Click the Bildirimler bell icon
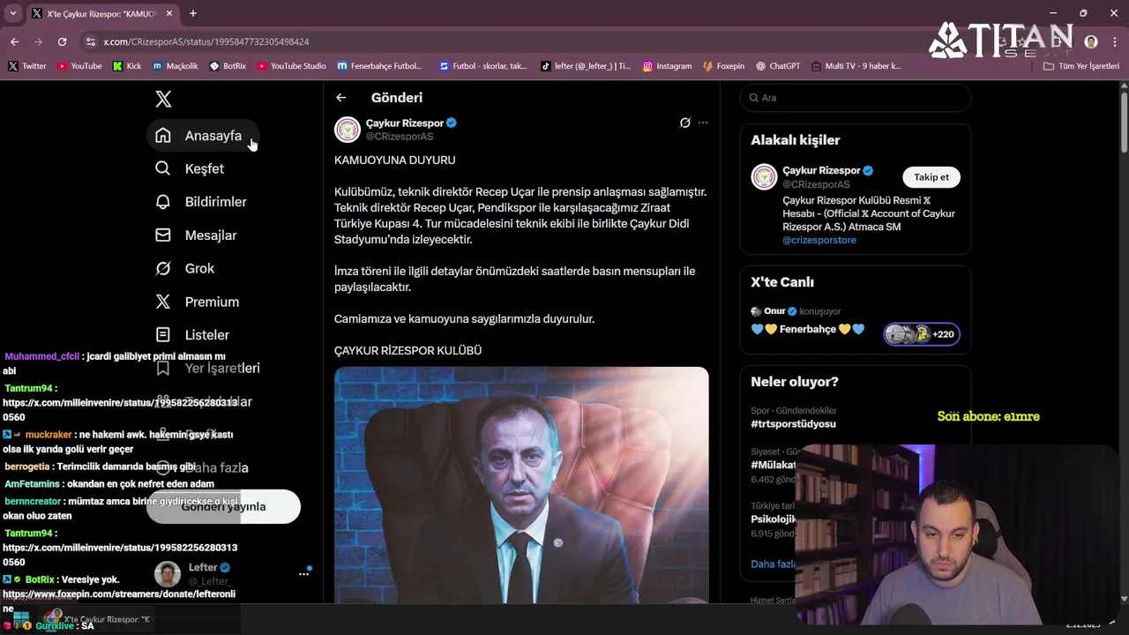This screenshot has height=635, width=1129. (x=162, y=202)
